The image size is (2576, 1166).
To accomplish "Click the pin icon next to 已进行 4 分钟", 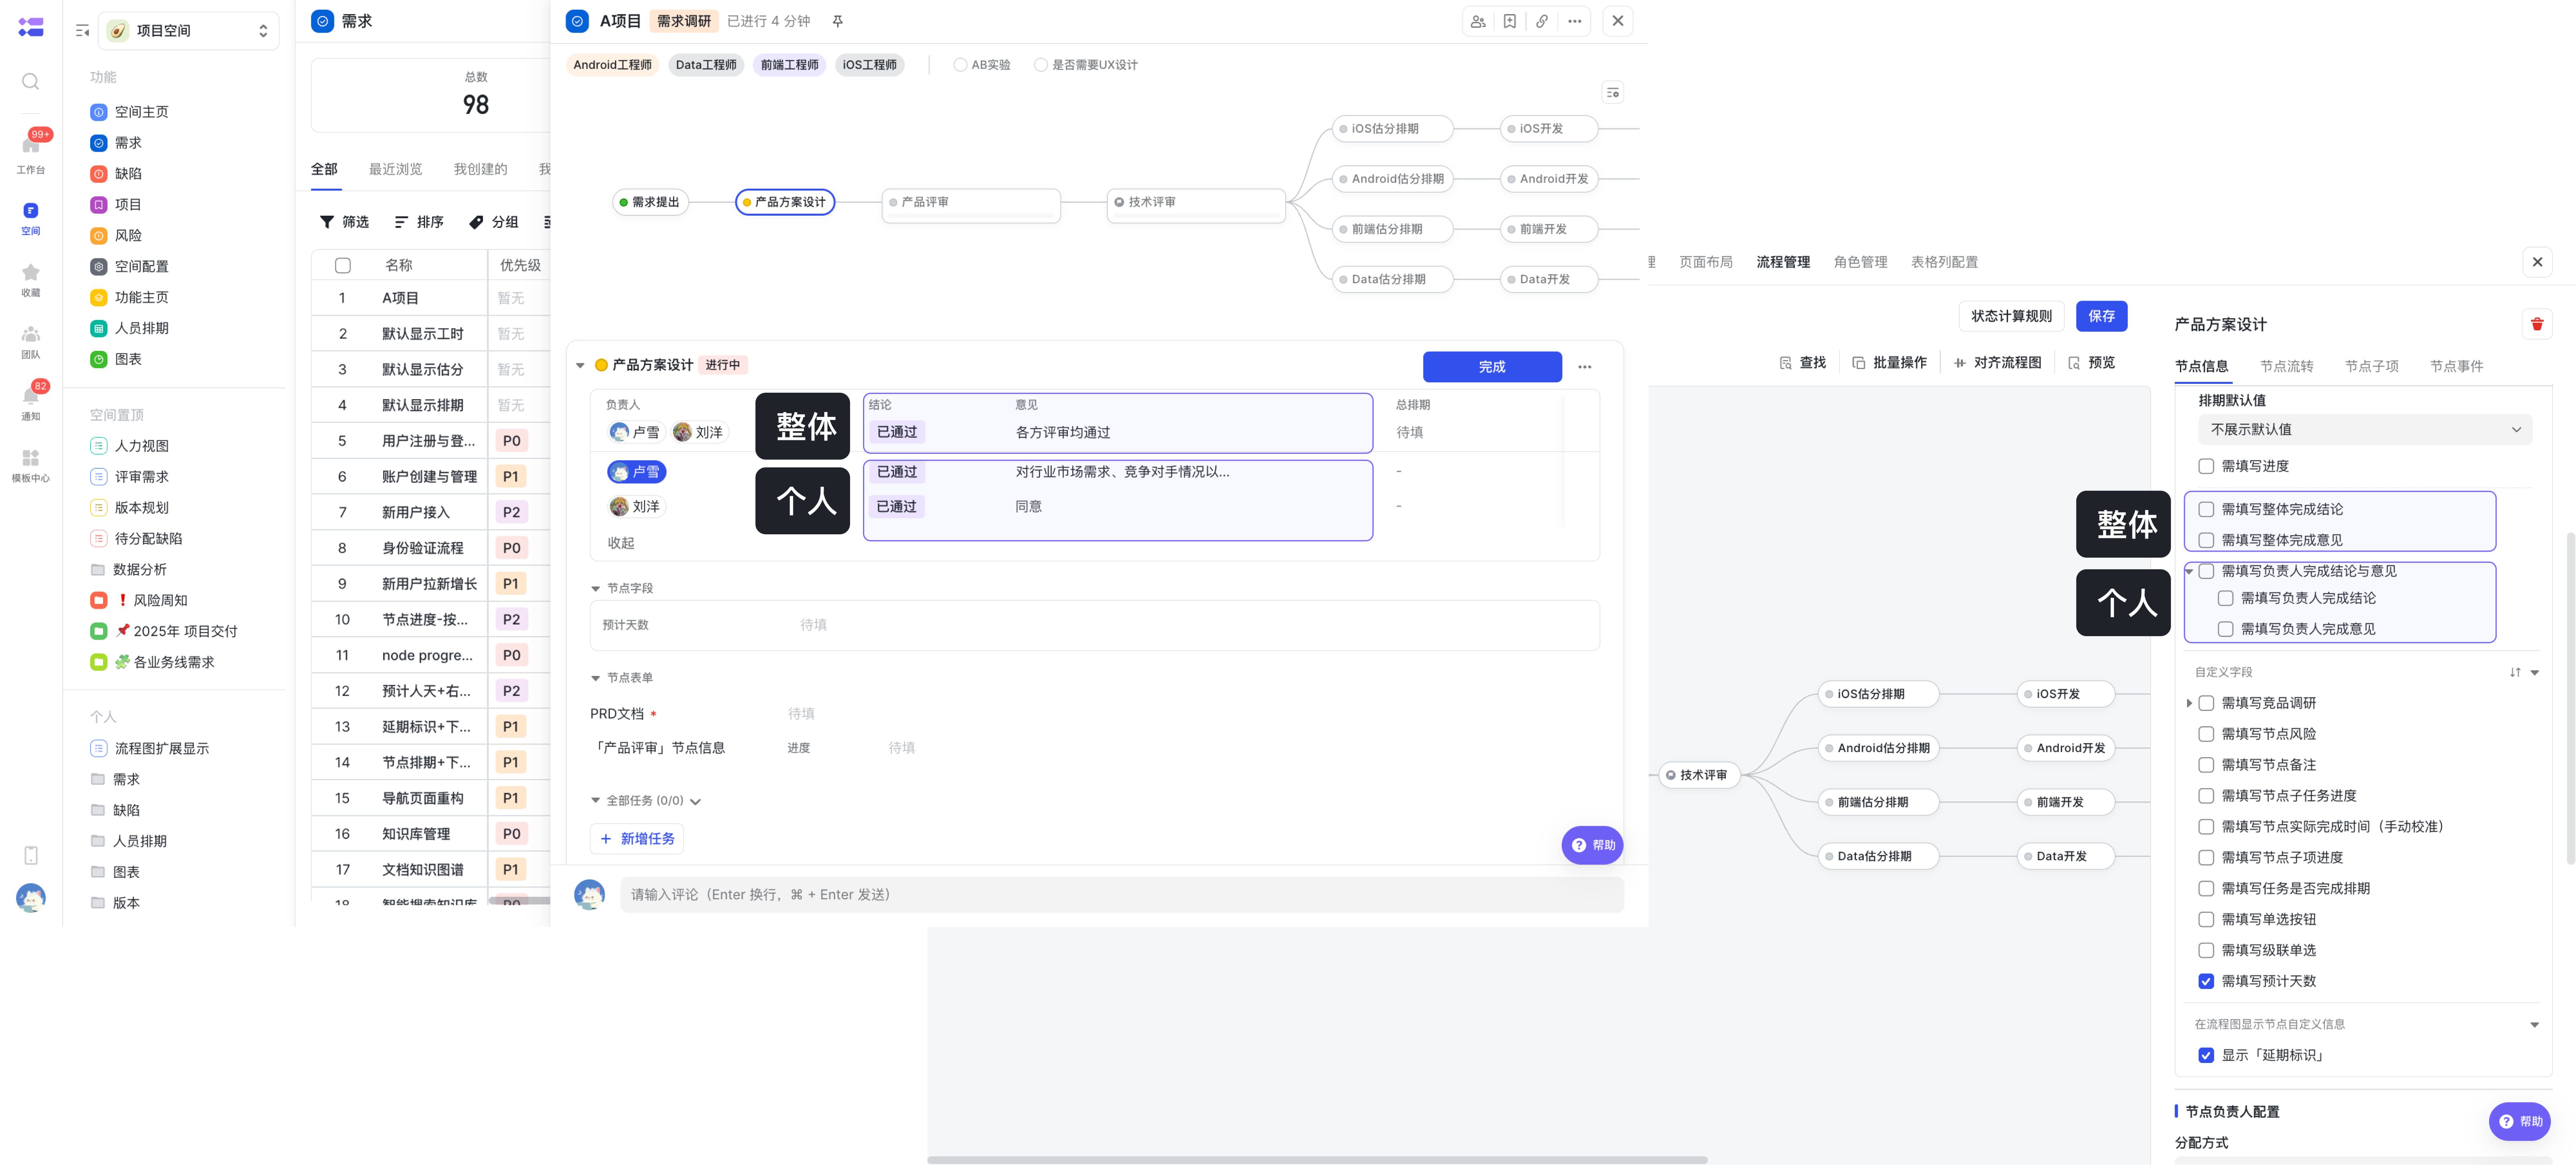I will click(x=838, y=21).
